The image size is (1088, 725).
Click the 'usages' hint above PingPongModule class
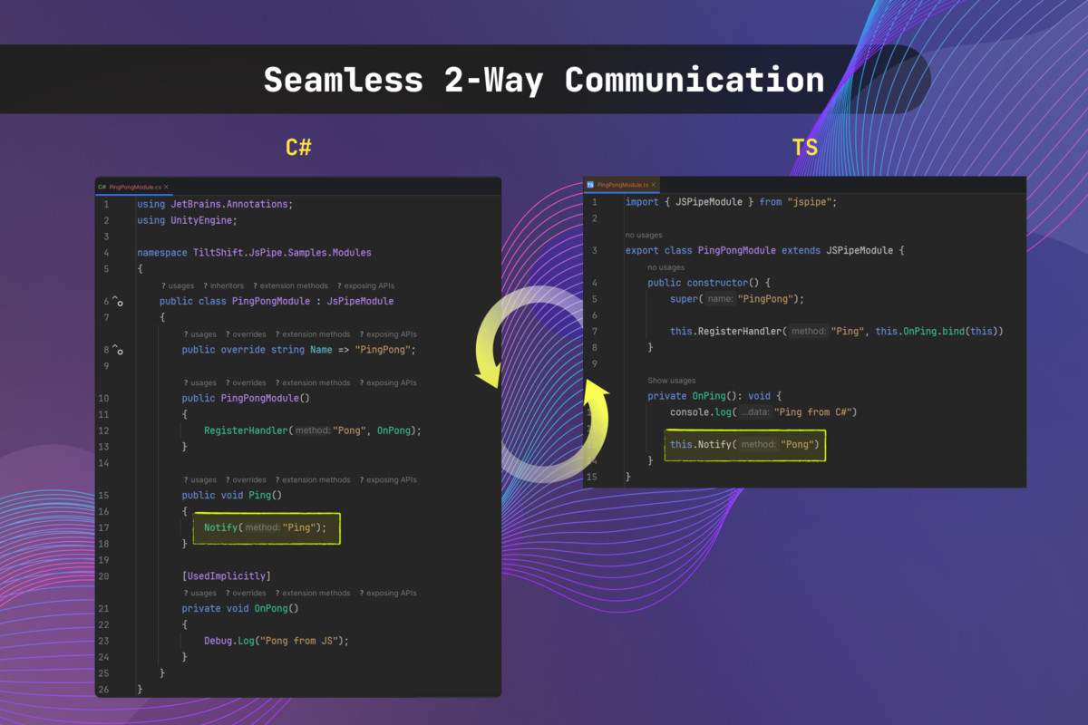point(180,285)
